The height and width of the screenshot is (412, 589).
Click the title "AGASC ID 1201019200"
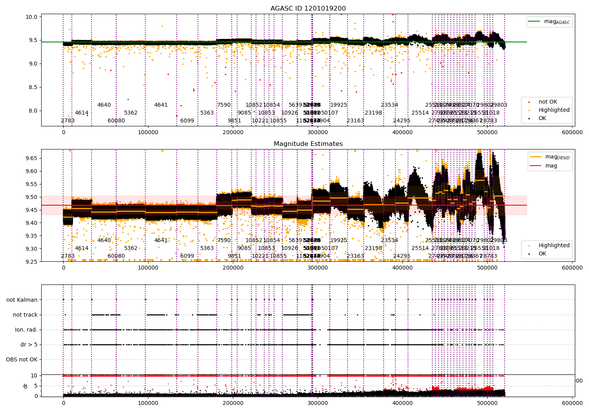(308, 9)
